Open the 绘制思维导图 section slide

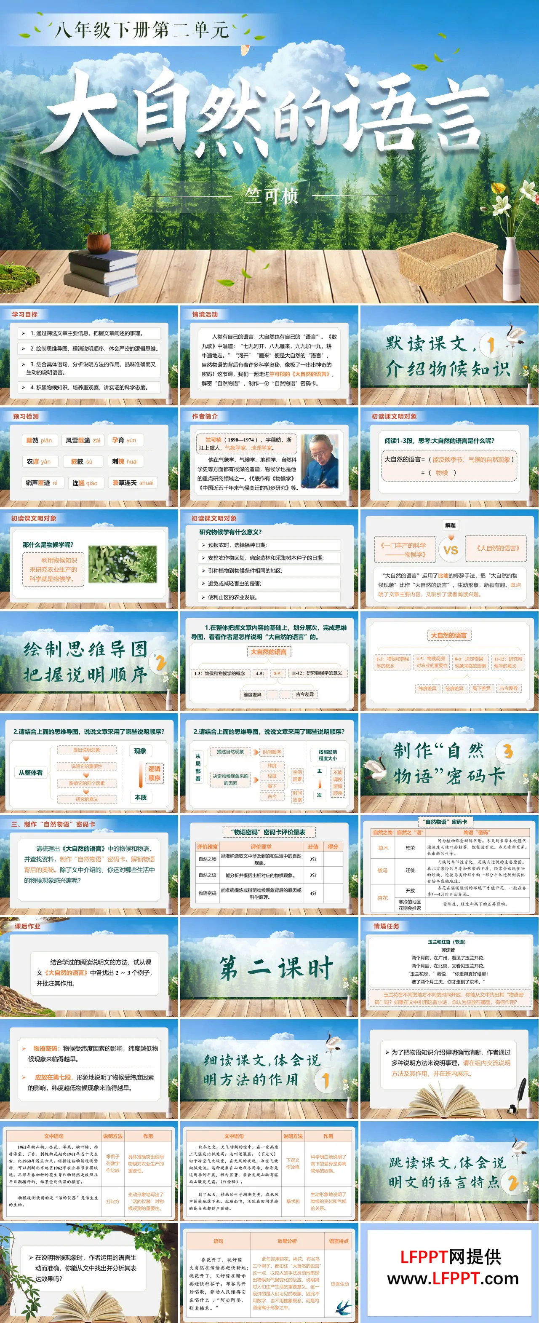point(89,661)
